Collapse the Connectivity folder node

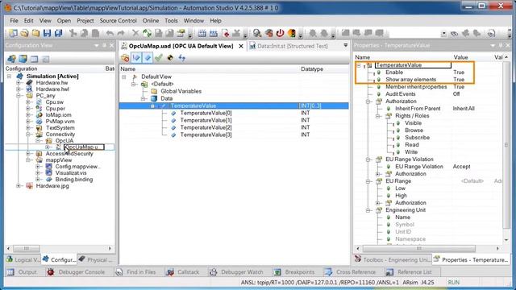29,135
